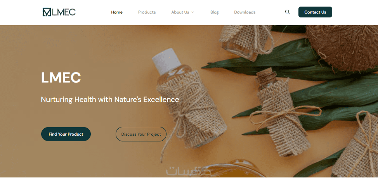Screen dimensions: 378x179
Task: Click the large LMEC hero heading
Action: (61, 78)
